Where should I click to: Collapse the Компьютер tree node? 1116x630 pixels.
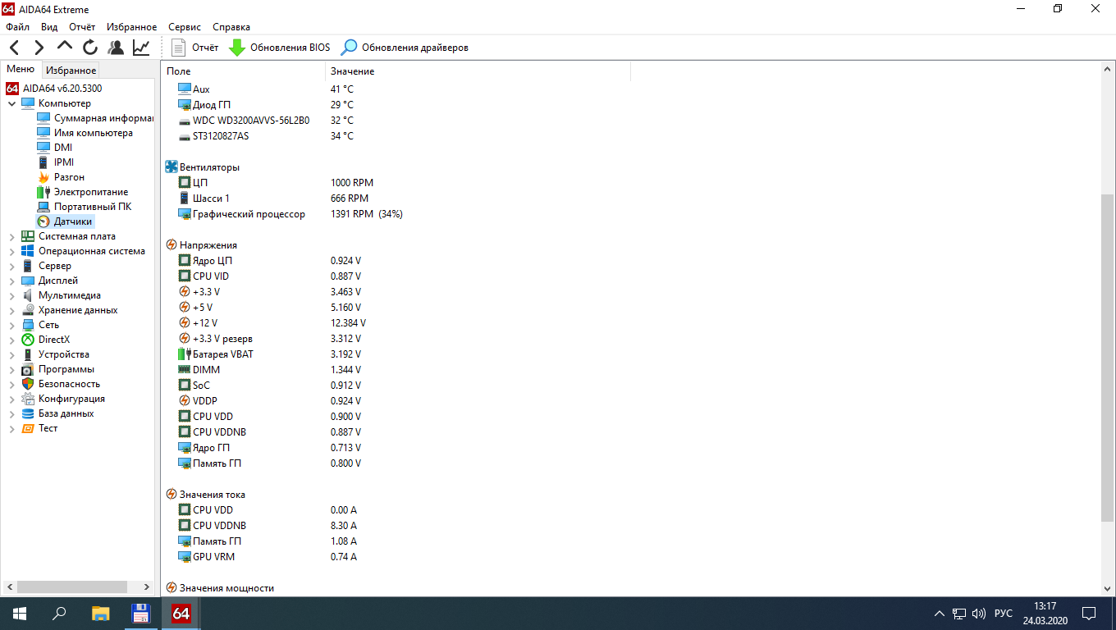pyautogui.click(x=11, y=103)
